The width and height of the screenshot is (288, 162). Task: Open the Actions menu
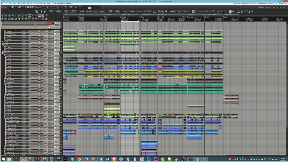tap(35, 3)
